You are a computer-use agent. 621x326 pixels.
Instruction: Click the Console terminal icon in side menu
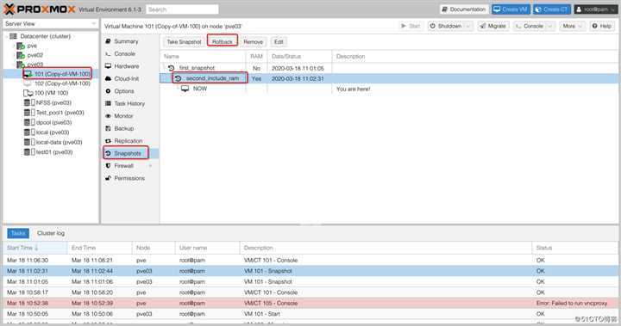click(108, 53)
